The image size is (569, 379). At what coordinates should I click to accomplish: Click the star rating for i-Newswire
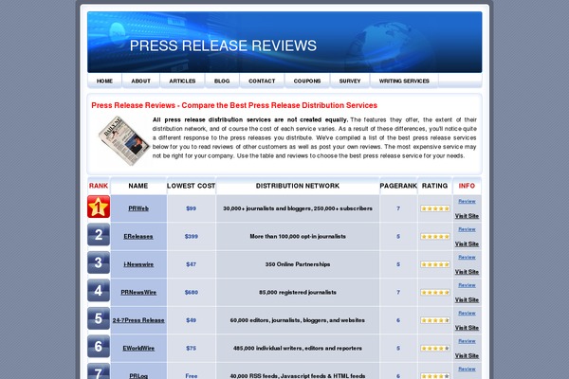[435, 264]
